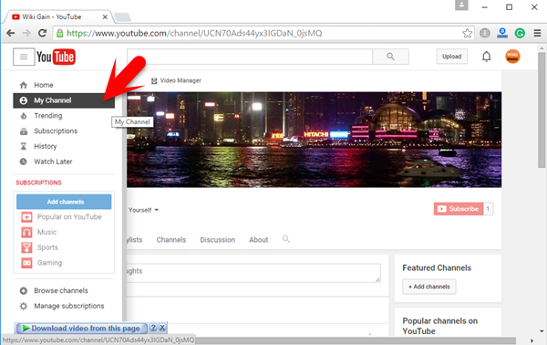Click the channel search magnifier icon

[x=286, y=239]
